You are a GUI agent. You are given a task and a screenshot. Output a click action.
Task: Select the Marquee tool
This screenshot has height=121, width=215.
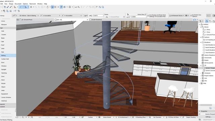pos(4,25)
